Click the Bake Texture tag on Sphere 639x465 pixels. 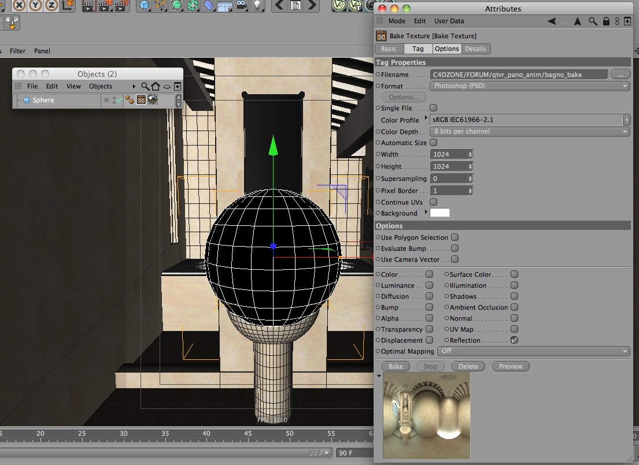(141, 100)
